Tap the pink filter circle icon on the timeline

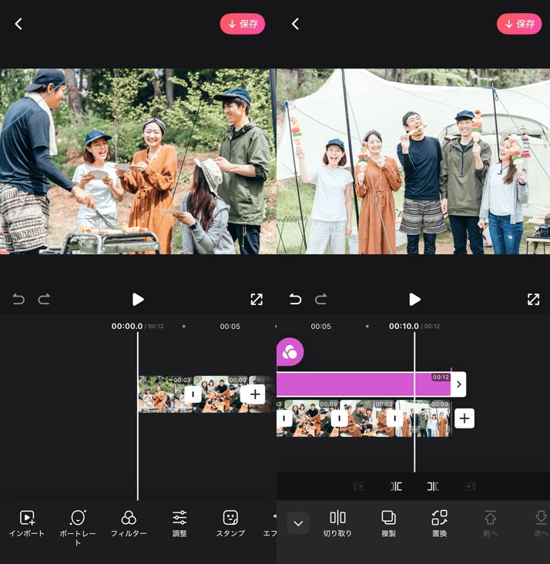290,352
